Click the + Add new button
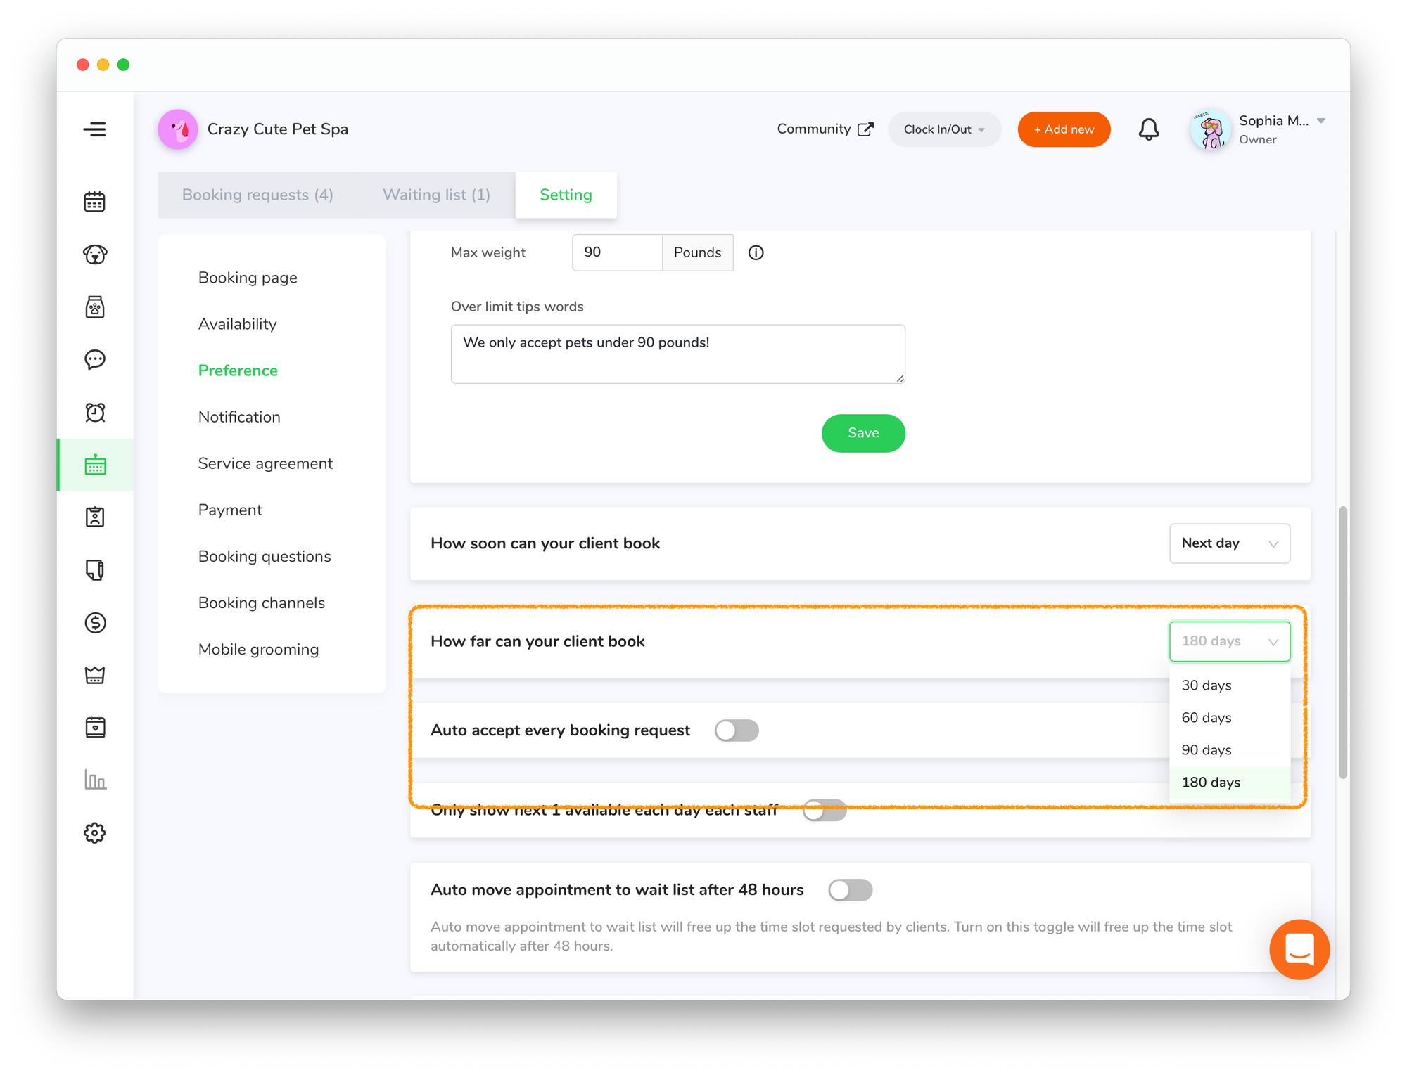1407x1075 pixels. [x=1064, y=129]
